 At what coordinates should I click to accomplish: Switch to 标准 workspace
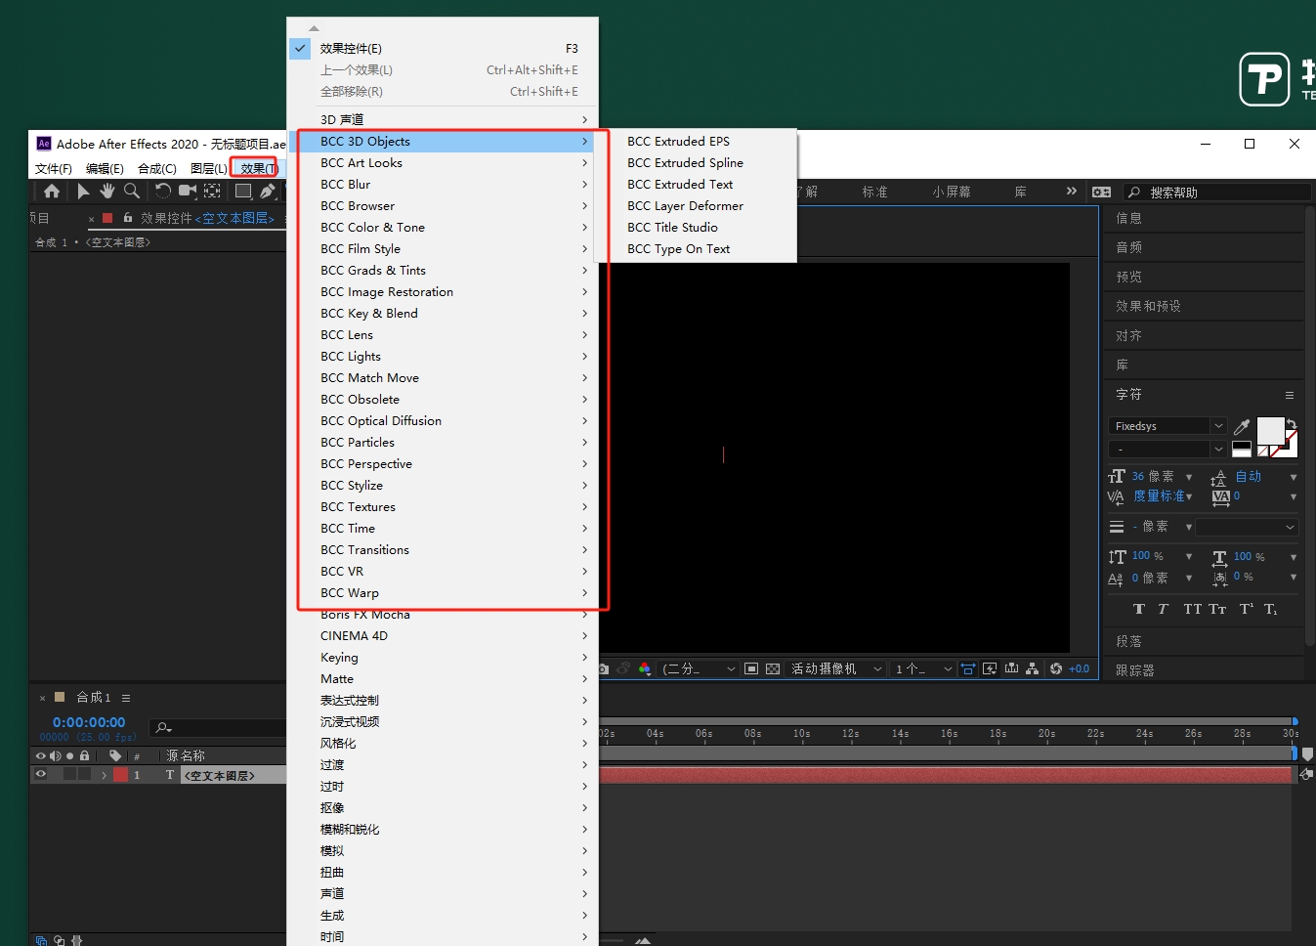pos(875,192)
